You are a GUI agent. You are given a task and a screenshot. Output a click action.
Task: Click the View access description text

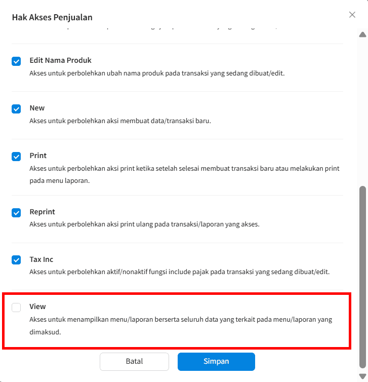click(x=181, y=320)
